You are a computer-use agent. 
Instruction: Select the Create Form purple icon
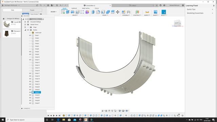(87, 12)
